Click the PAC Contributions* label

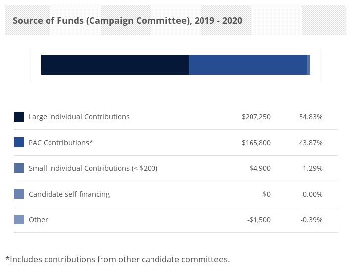pyautogui.click(x=61, y=143)
